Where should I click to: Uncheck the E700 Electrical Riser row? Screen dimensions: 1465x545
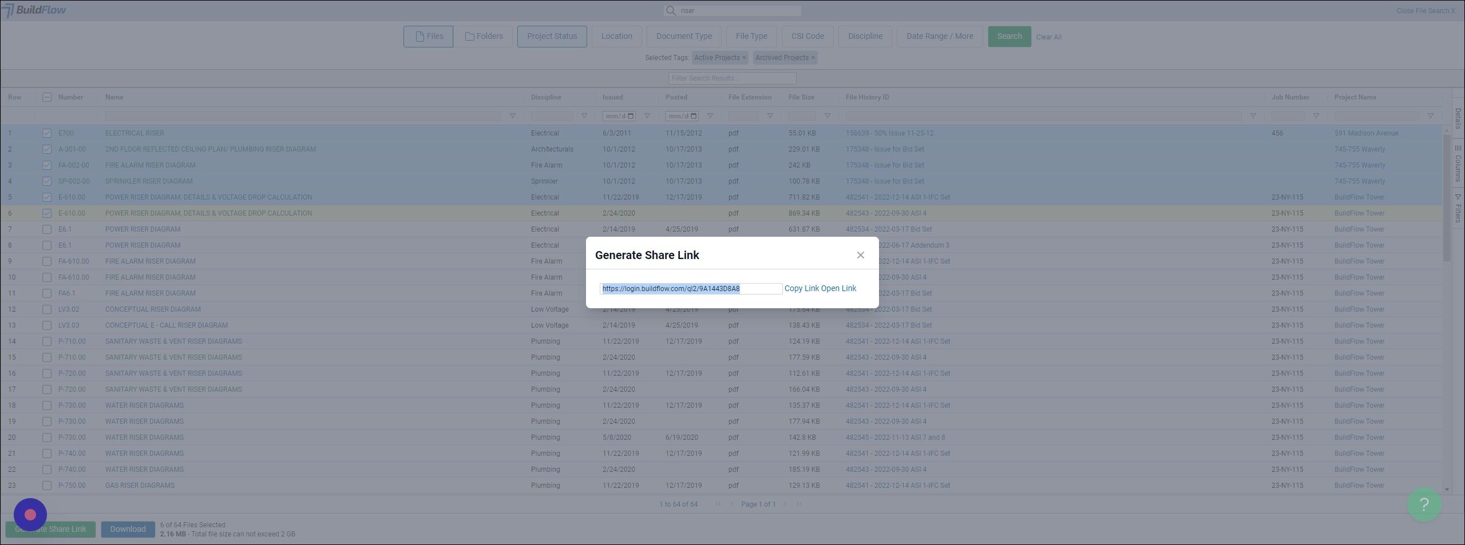coord(47,133)
